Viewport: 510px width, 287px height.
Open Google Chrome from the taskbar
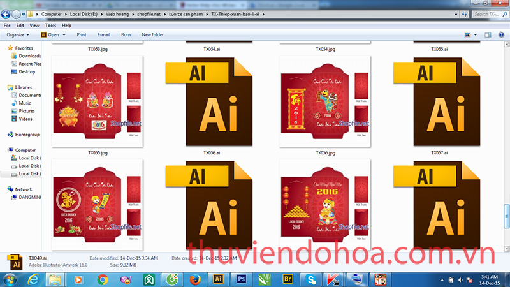[x=103, y=279]
